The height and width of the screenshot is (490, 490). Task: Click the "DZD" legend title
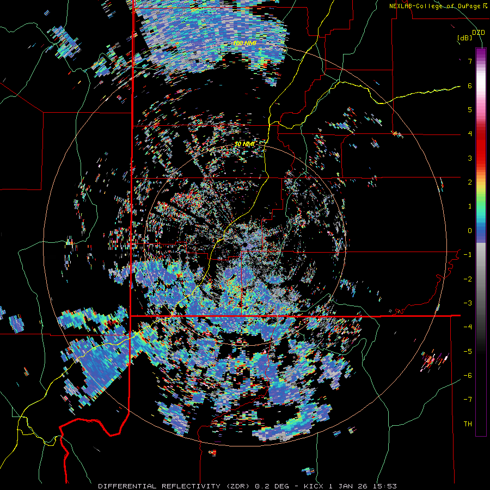(478, 33)
